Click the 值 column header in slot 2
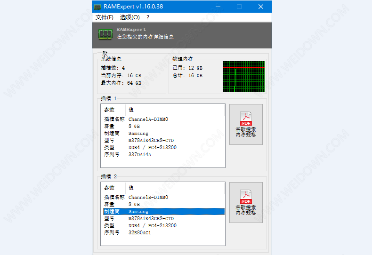Image resolution: width=372 pixels, height=255 pixels. pos(131,188)
